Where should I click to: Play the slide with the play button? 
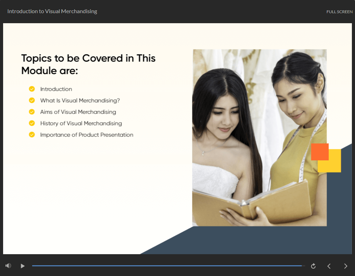coord(22,266)
